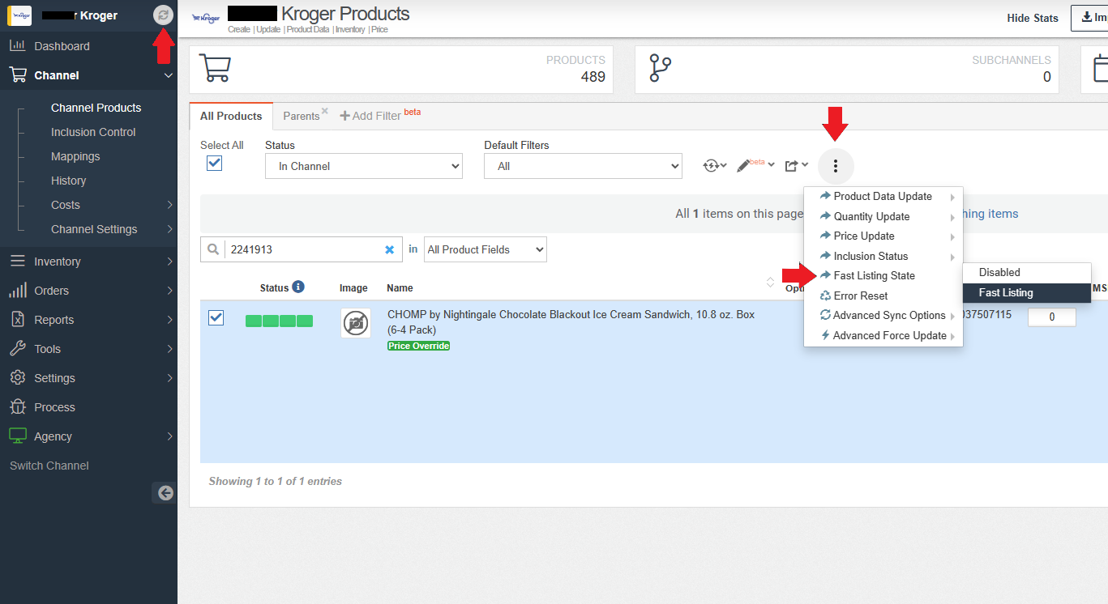Click the Hide Stats link

pyautogui.click(x=1033, y=18)
